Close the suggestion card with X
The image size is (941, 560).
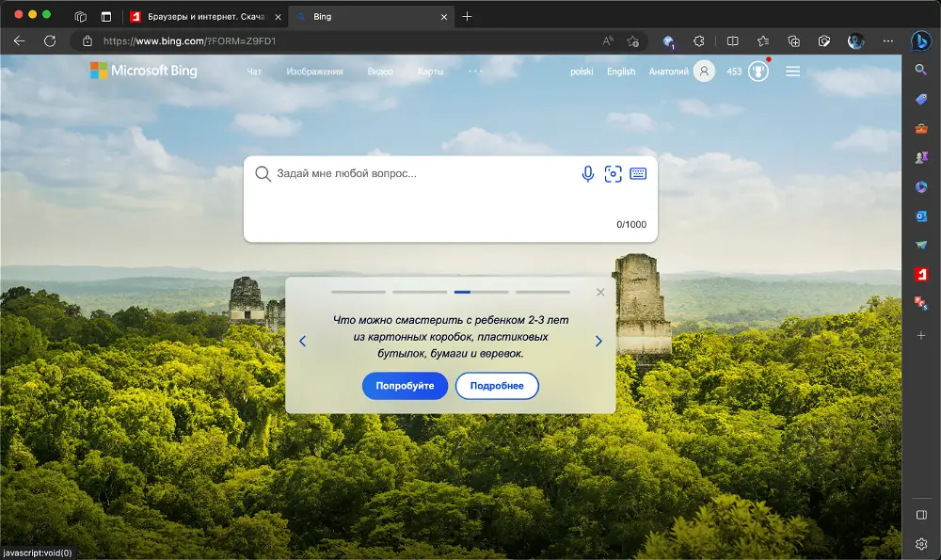click(600, 293)
